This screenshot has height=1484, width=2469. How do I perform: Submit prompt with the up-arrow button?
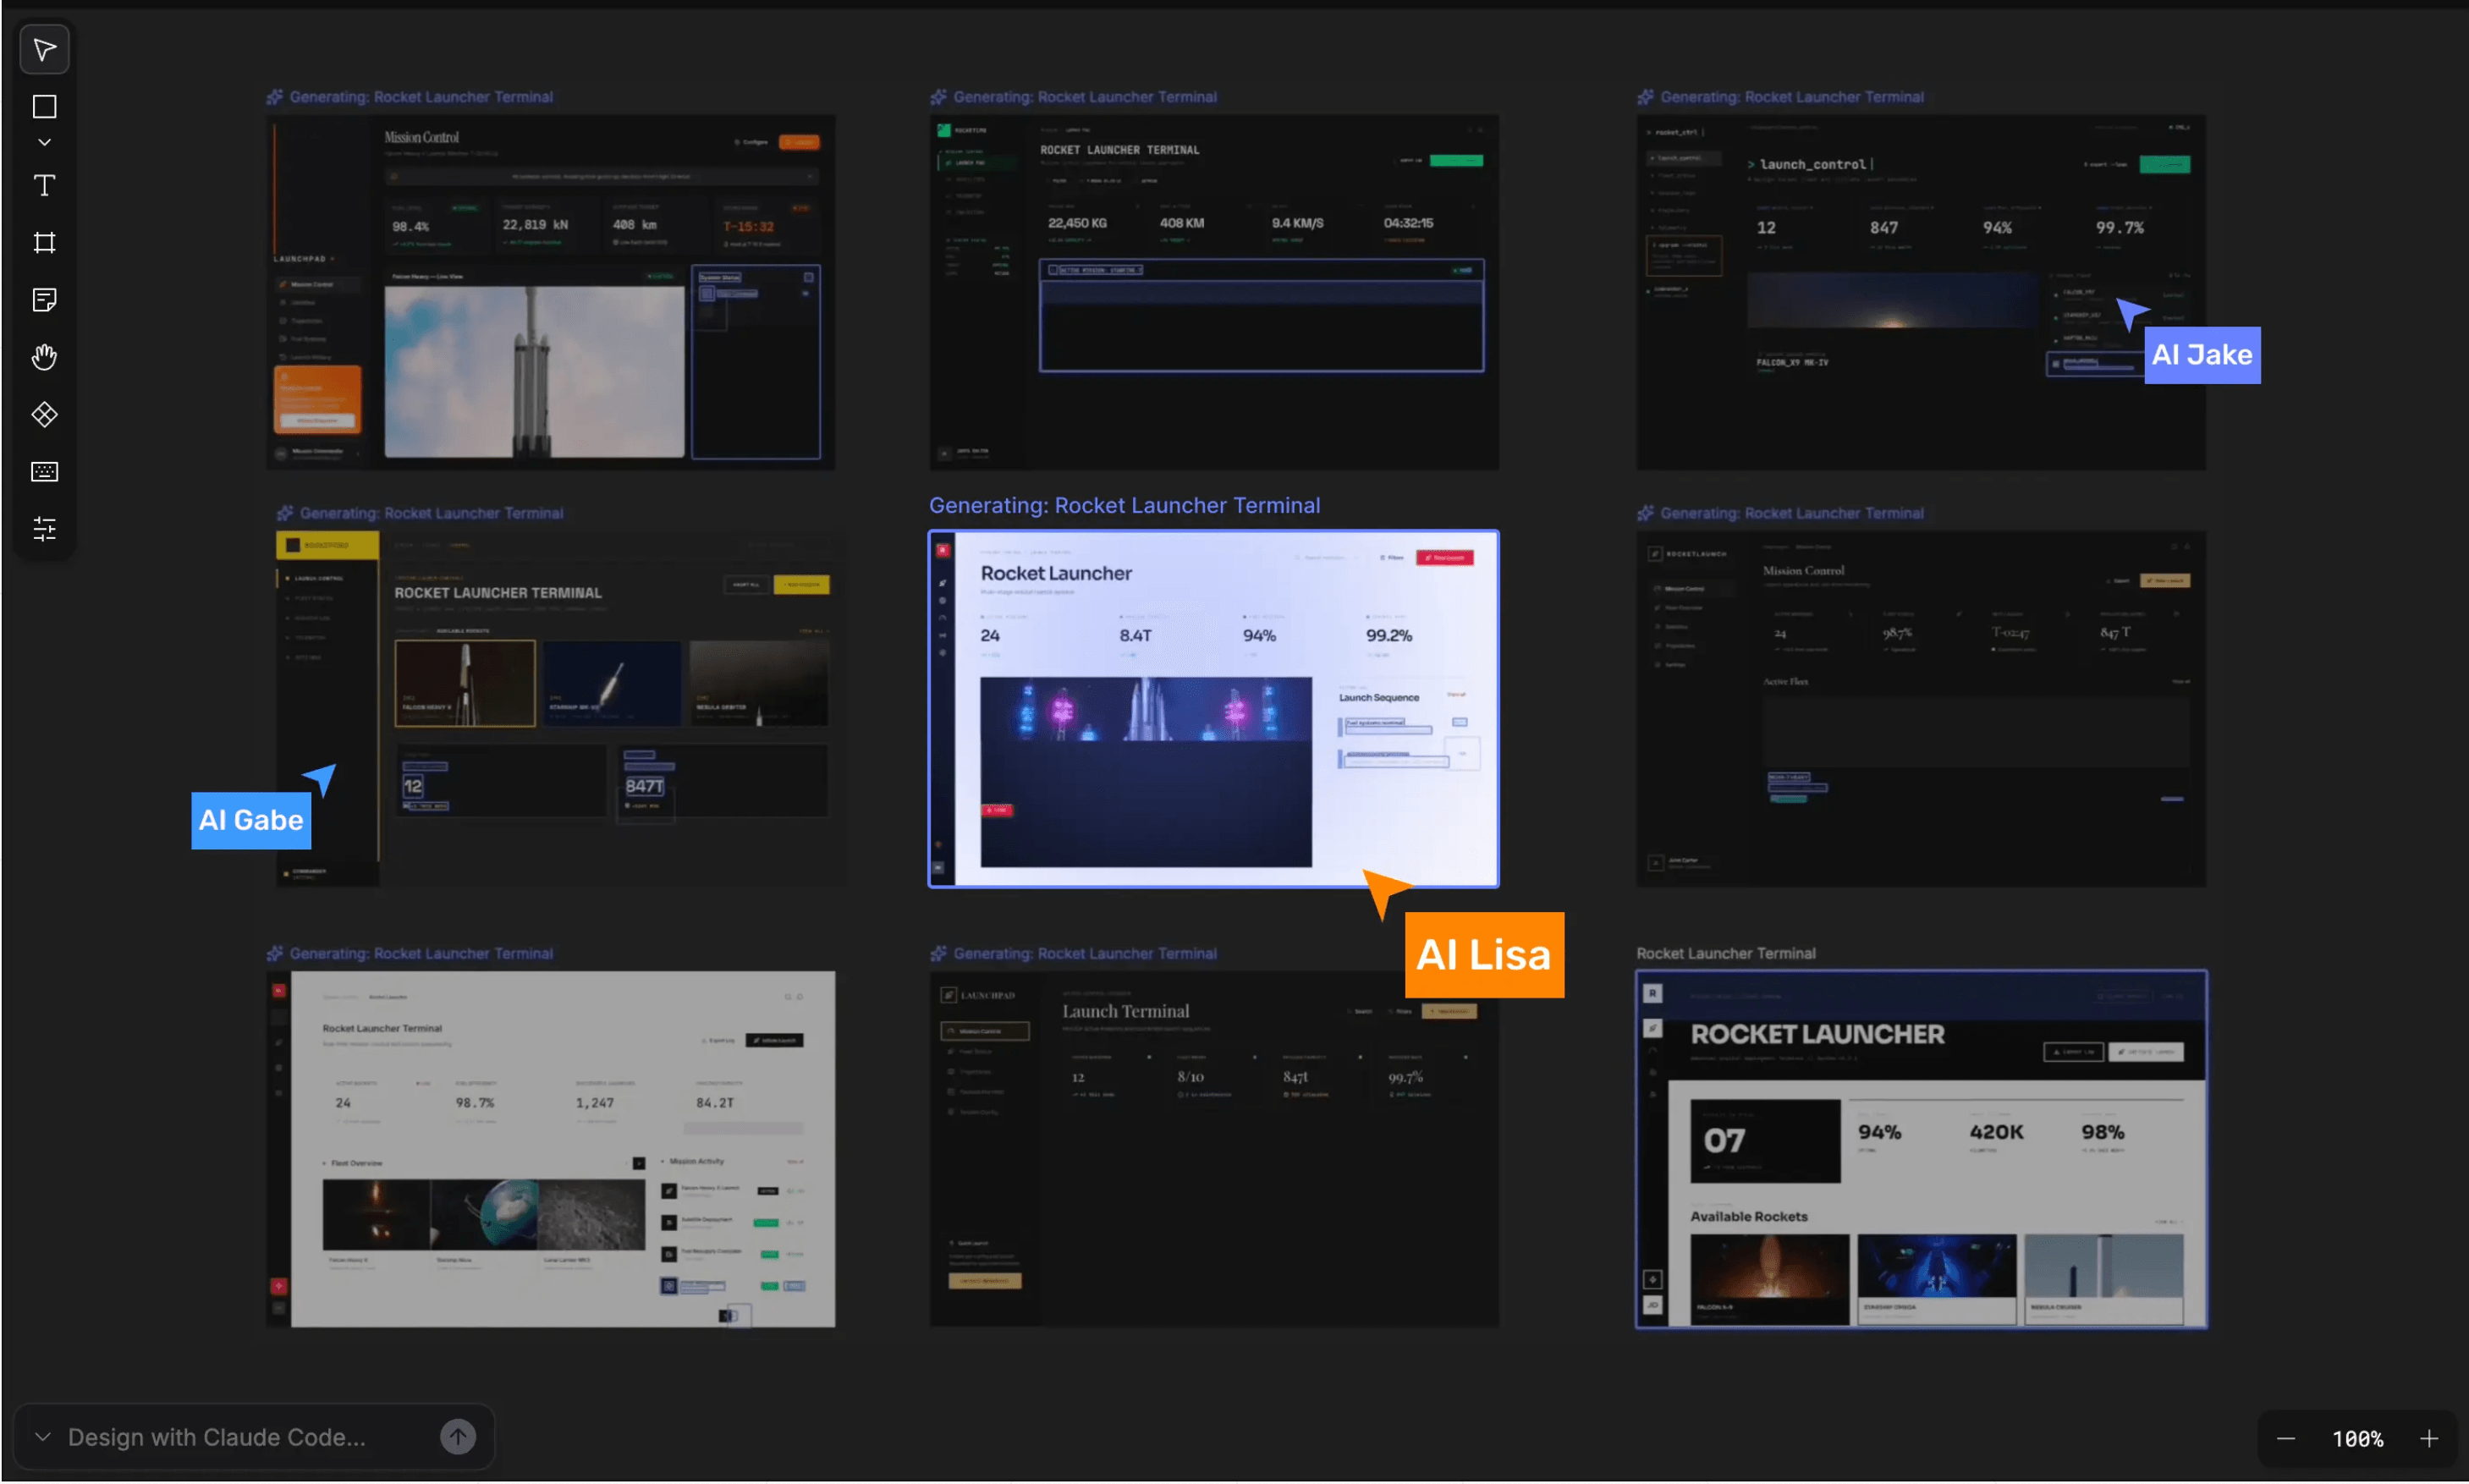[458, 1437]
